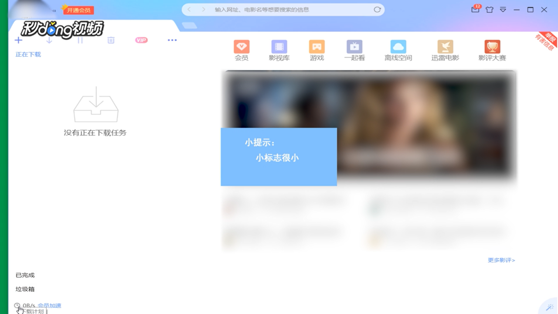Pause downloads using the pause icon
Image resolution: width=558 pixels, height=314 pixels.
point(80,40)
